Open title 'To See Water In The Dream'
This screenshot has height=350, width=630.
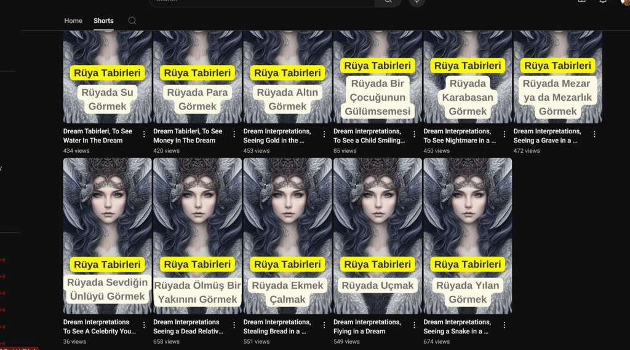pyautogui.click(x=98, y=136)
